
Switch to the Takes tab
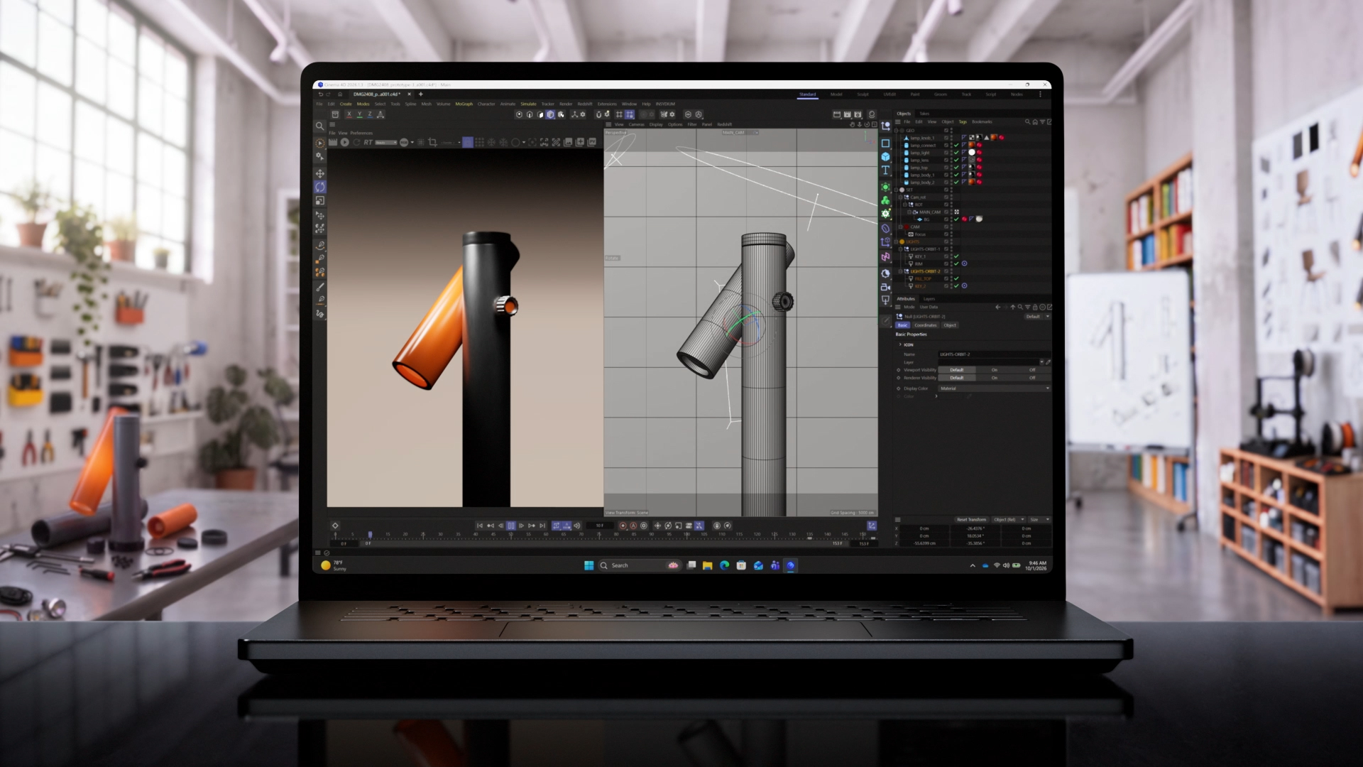[x=924, y=114]
